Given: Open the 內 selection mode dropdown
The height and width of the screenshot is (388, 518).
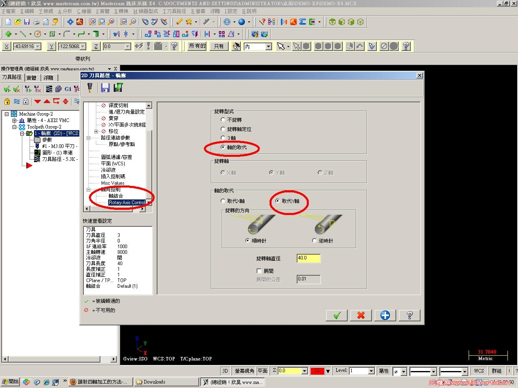Looking at the screenshot, I should [x=268, y=46].
